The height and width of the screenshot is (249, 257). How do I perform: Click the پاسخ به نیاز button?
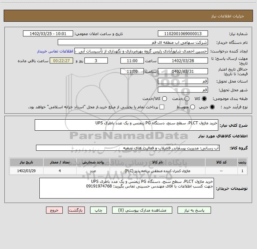click(194, 210)
